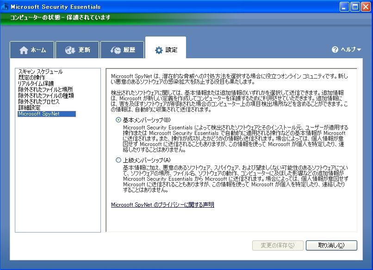This screenshot has height=270, width=373.
Task: Open Microsoft SpyNet privacy statement link
Action: point(162,205)
